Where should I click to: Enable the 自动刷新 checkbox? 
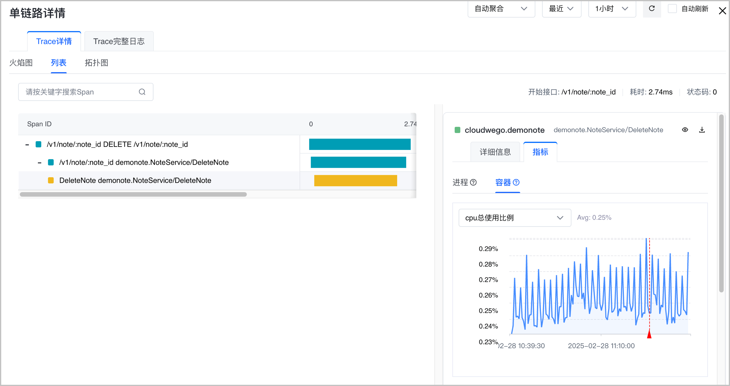[672, 9]
